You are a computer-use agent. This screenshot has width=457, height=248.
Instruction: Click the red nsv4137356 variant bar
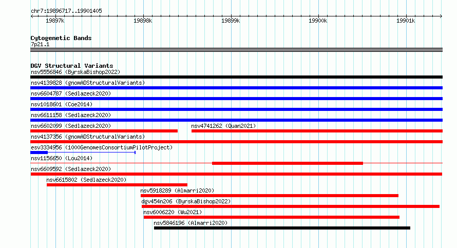[x=236, y=142]
